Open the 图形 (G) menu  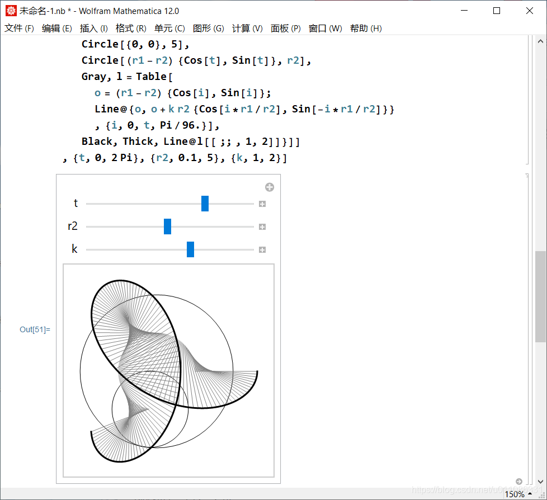pos(208,29)
